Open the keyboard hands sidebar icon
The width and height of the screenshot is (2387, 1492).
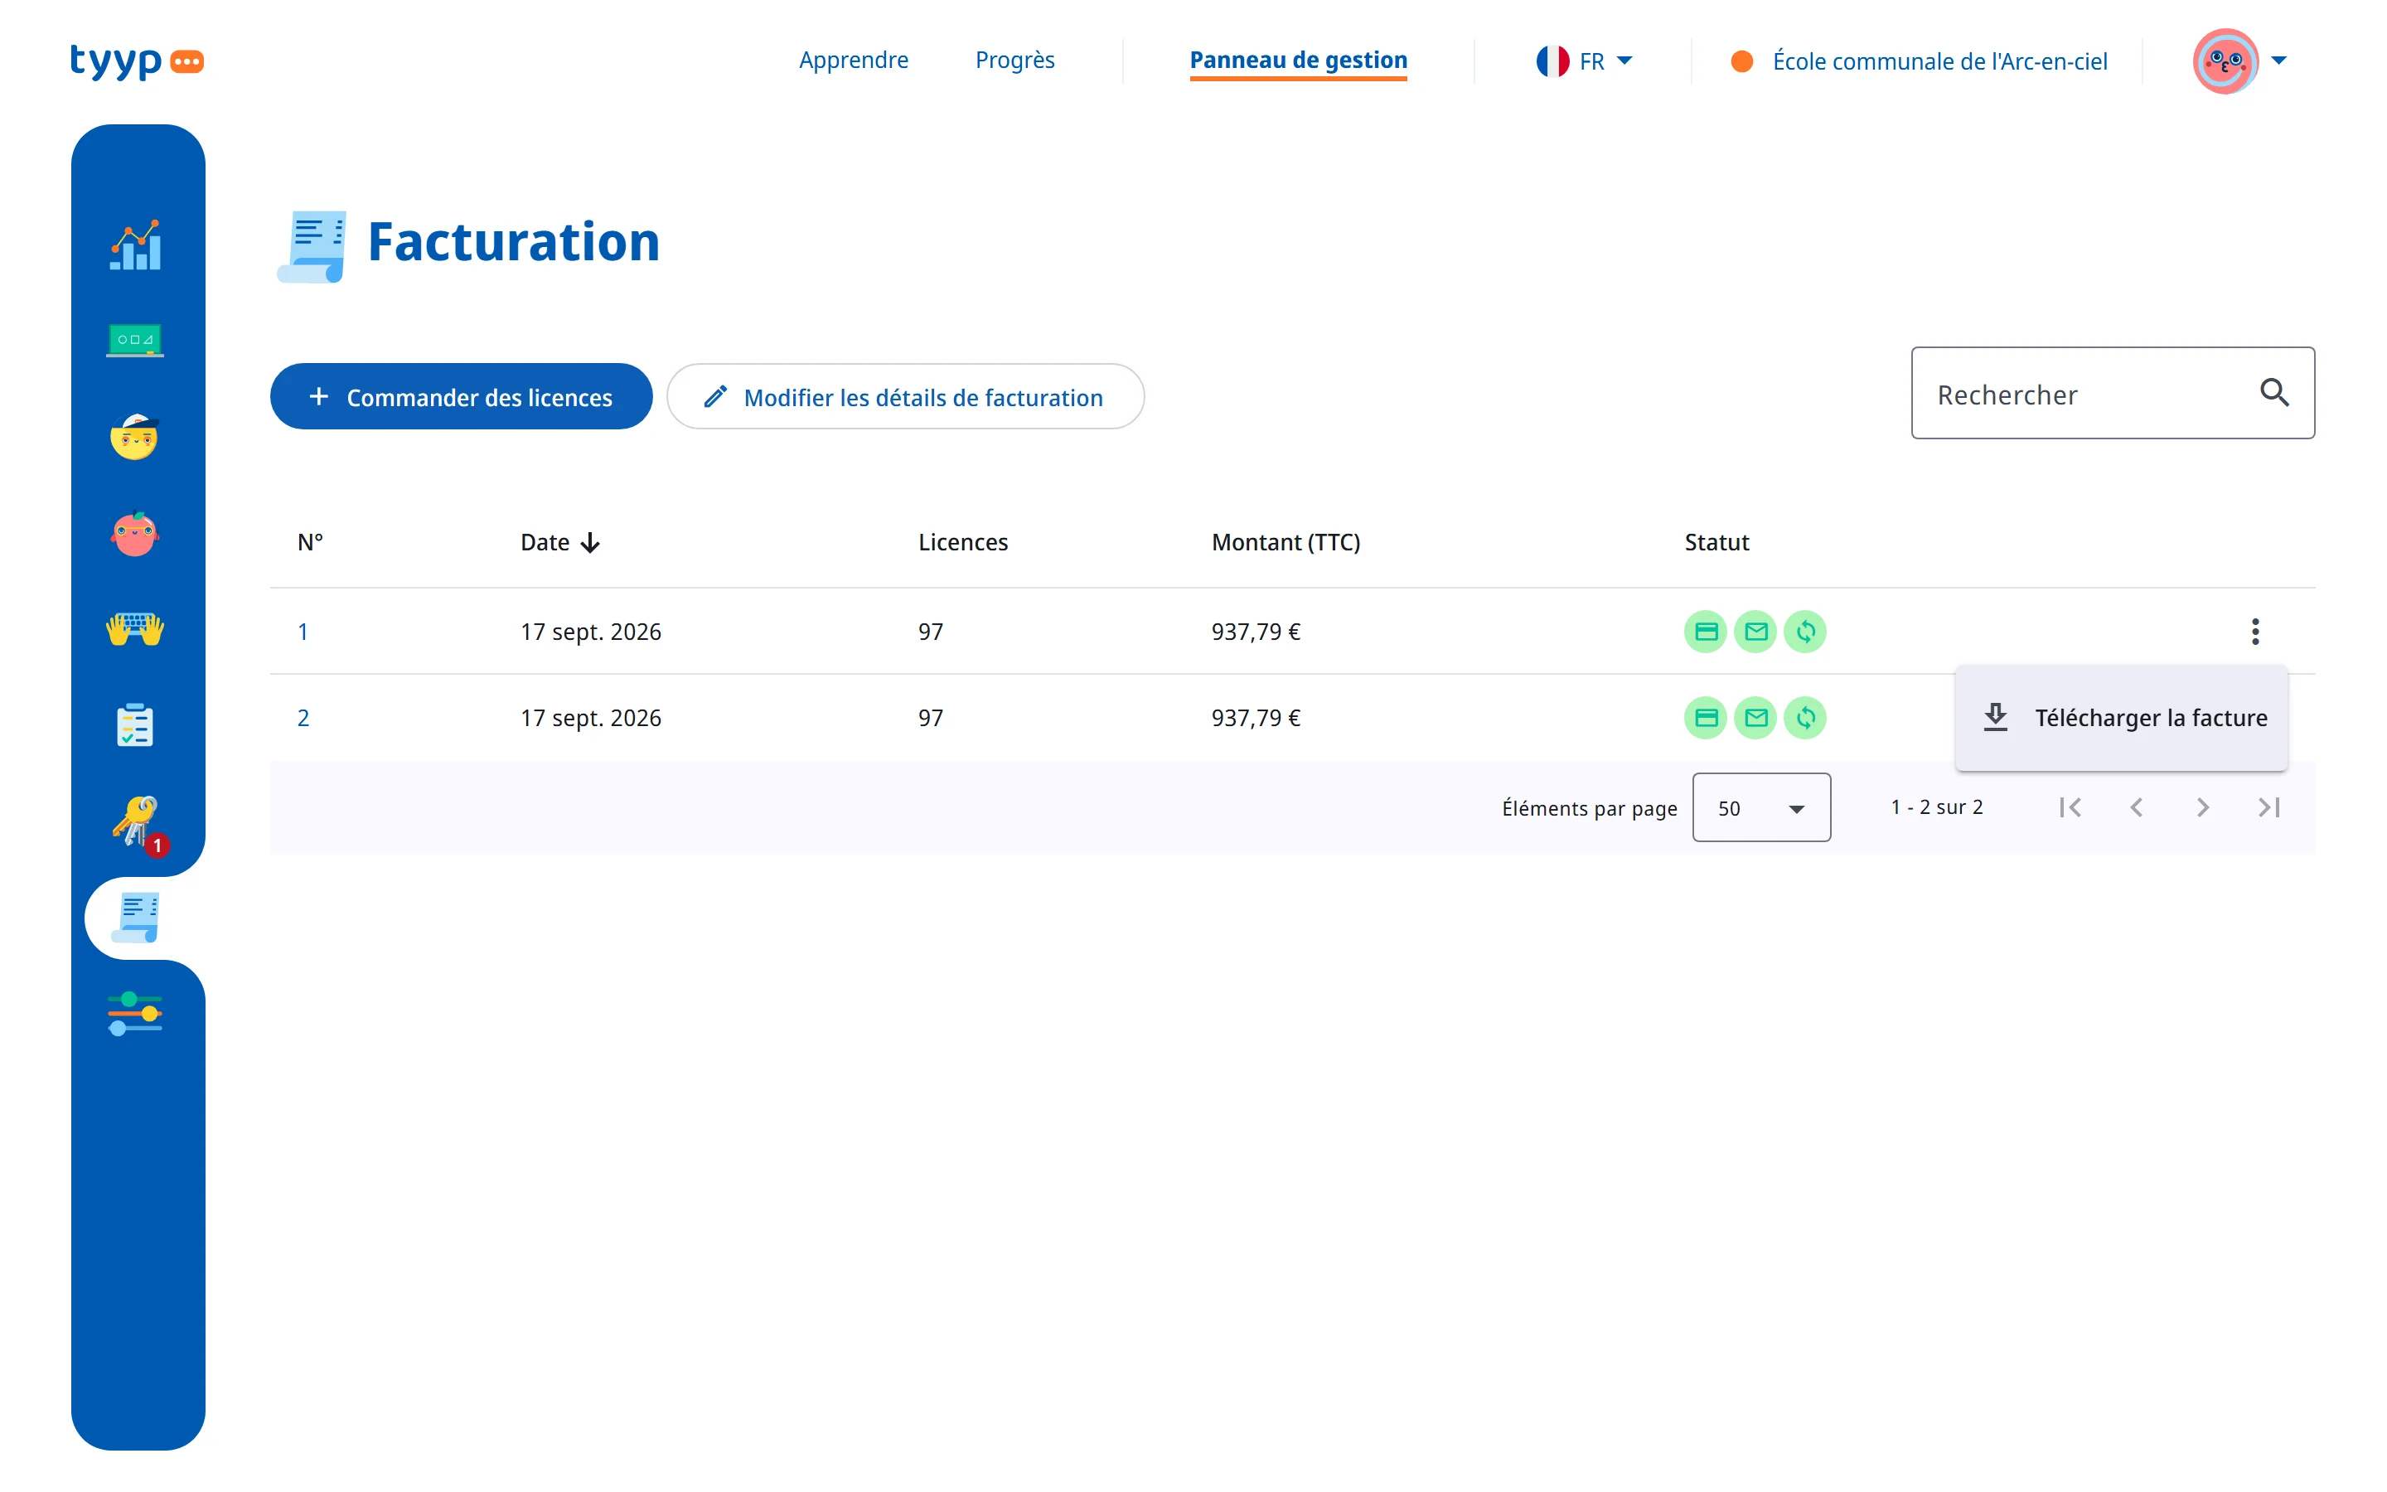[x=135, y=628]
